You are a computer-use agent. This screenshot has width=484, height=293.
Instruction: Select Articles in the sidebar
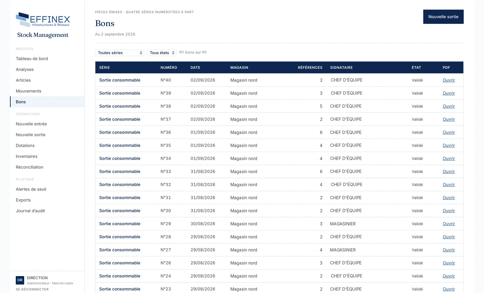point(23,80)
